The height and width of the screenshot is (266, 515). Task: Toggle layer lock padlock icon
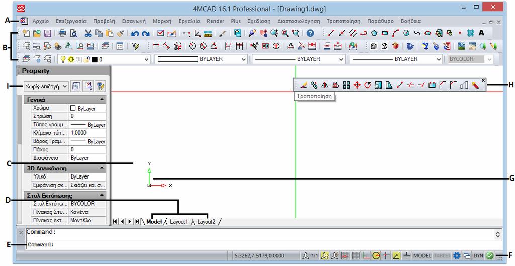87,59
